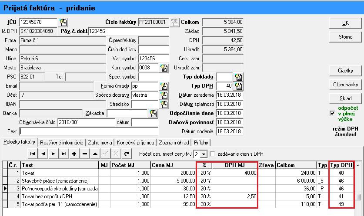Viewport: 364px width, 216px height.
Task: Confirm invoice with OK button
Action: [x=345, y=23]
